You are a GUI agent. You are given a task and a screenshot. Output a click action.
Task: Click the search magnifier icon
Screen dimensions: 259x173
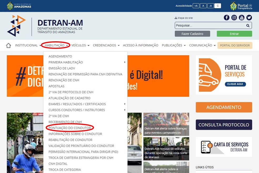click(x=248, y=26)
